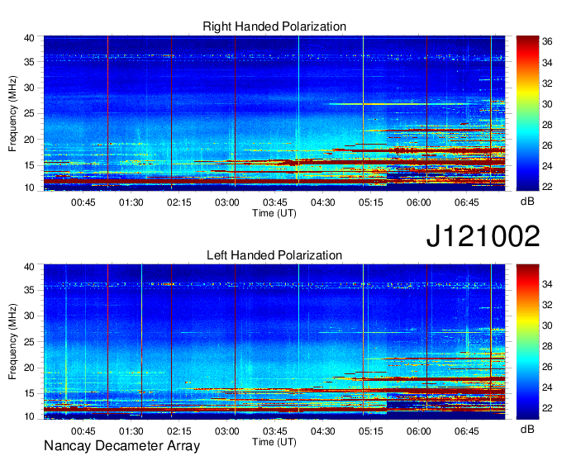Click the dB label under the bottom color bar
The image size is (562, 456).
point(527,430)
